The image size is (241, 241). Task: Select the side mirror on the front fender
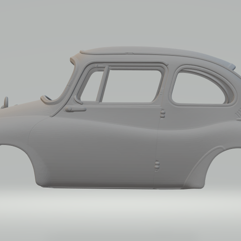(x=5, y=103)
